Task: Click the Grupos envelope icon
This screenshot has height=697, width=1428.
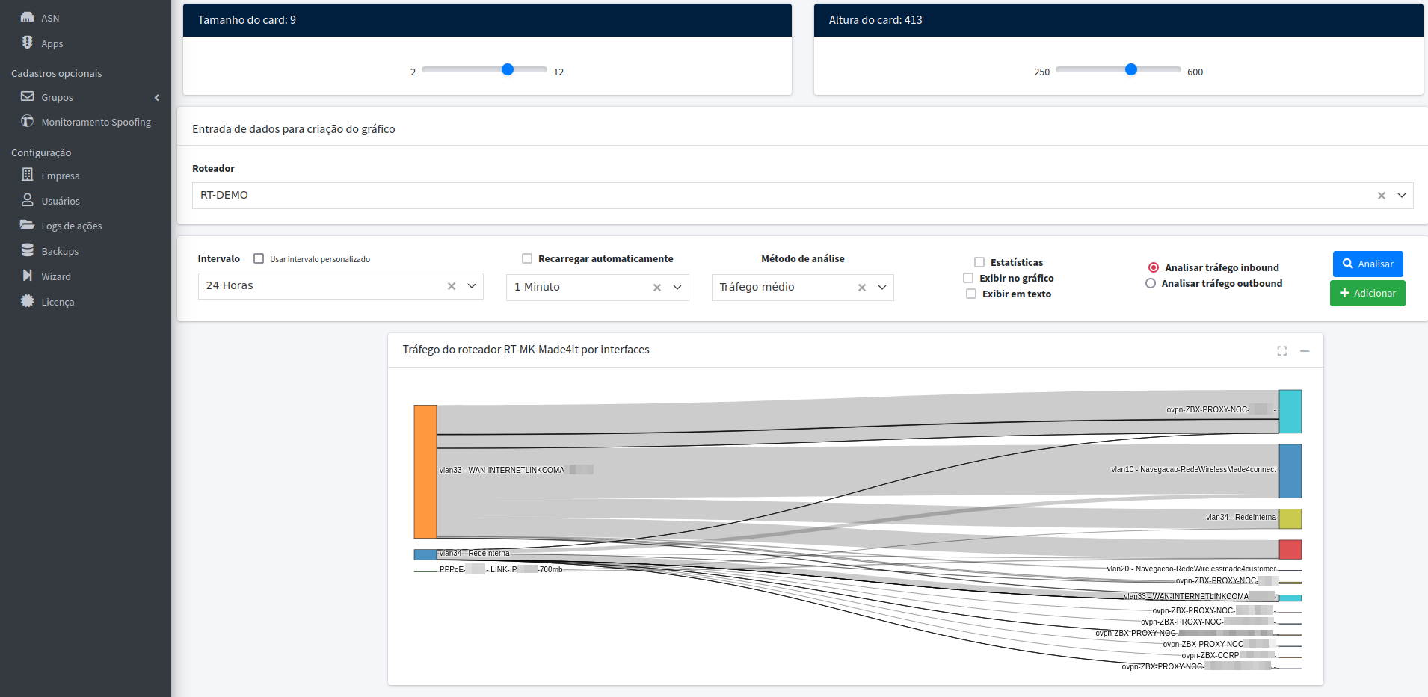Action: pyautogui.click(x=28, y=96)
